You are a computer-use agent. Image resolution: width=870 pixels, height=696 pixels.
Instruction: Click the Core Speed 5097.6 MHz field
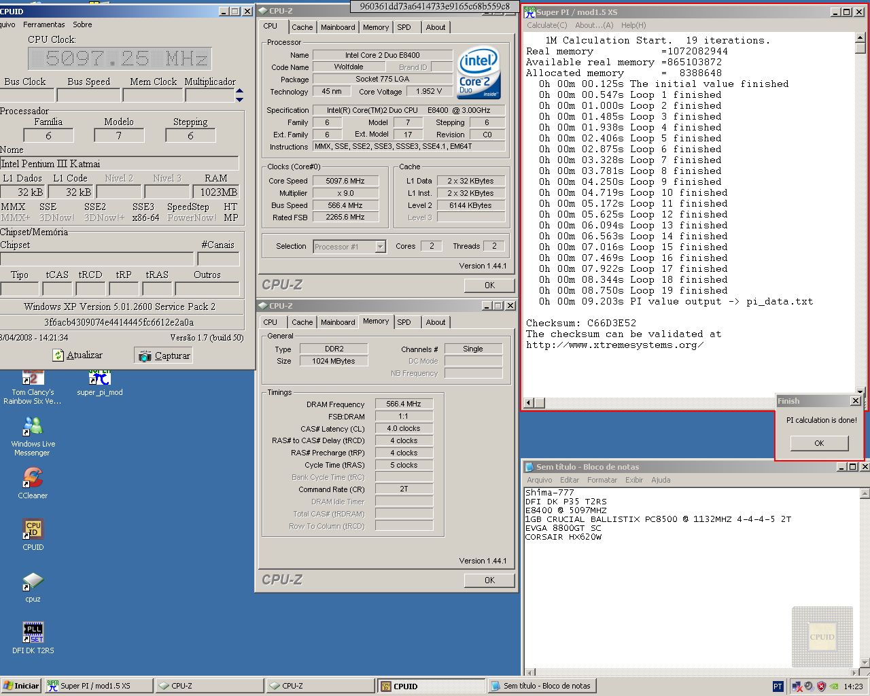coord(345,181)
